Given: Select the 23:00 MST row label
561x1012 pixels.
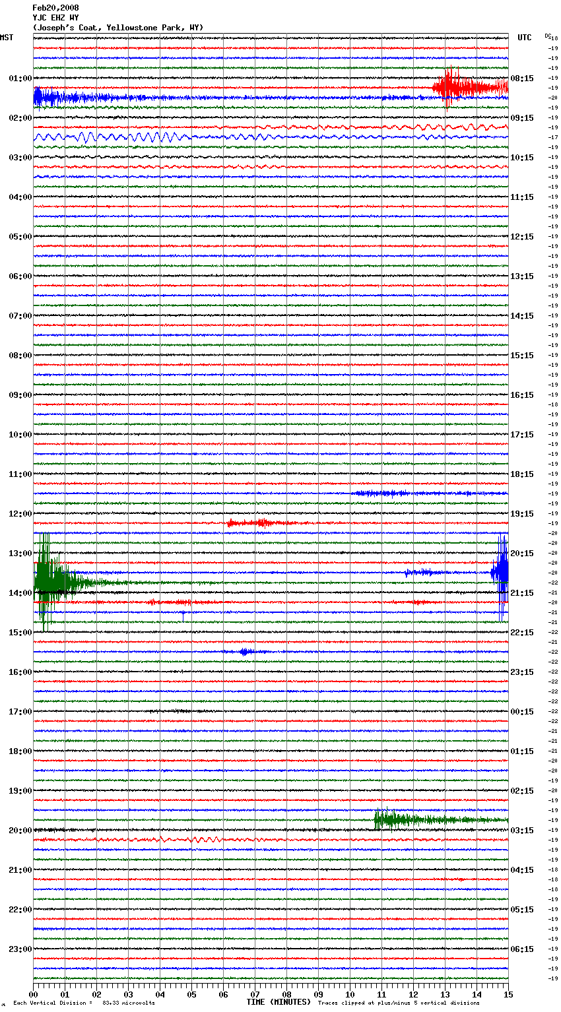Looking at the screenshot, I should 20,949.
